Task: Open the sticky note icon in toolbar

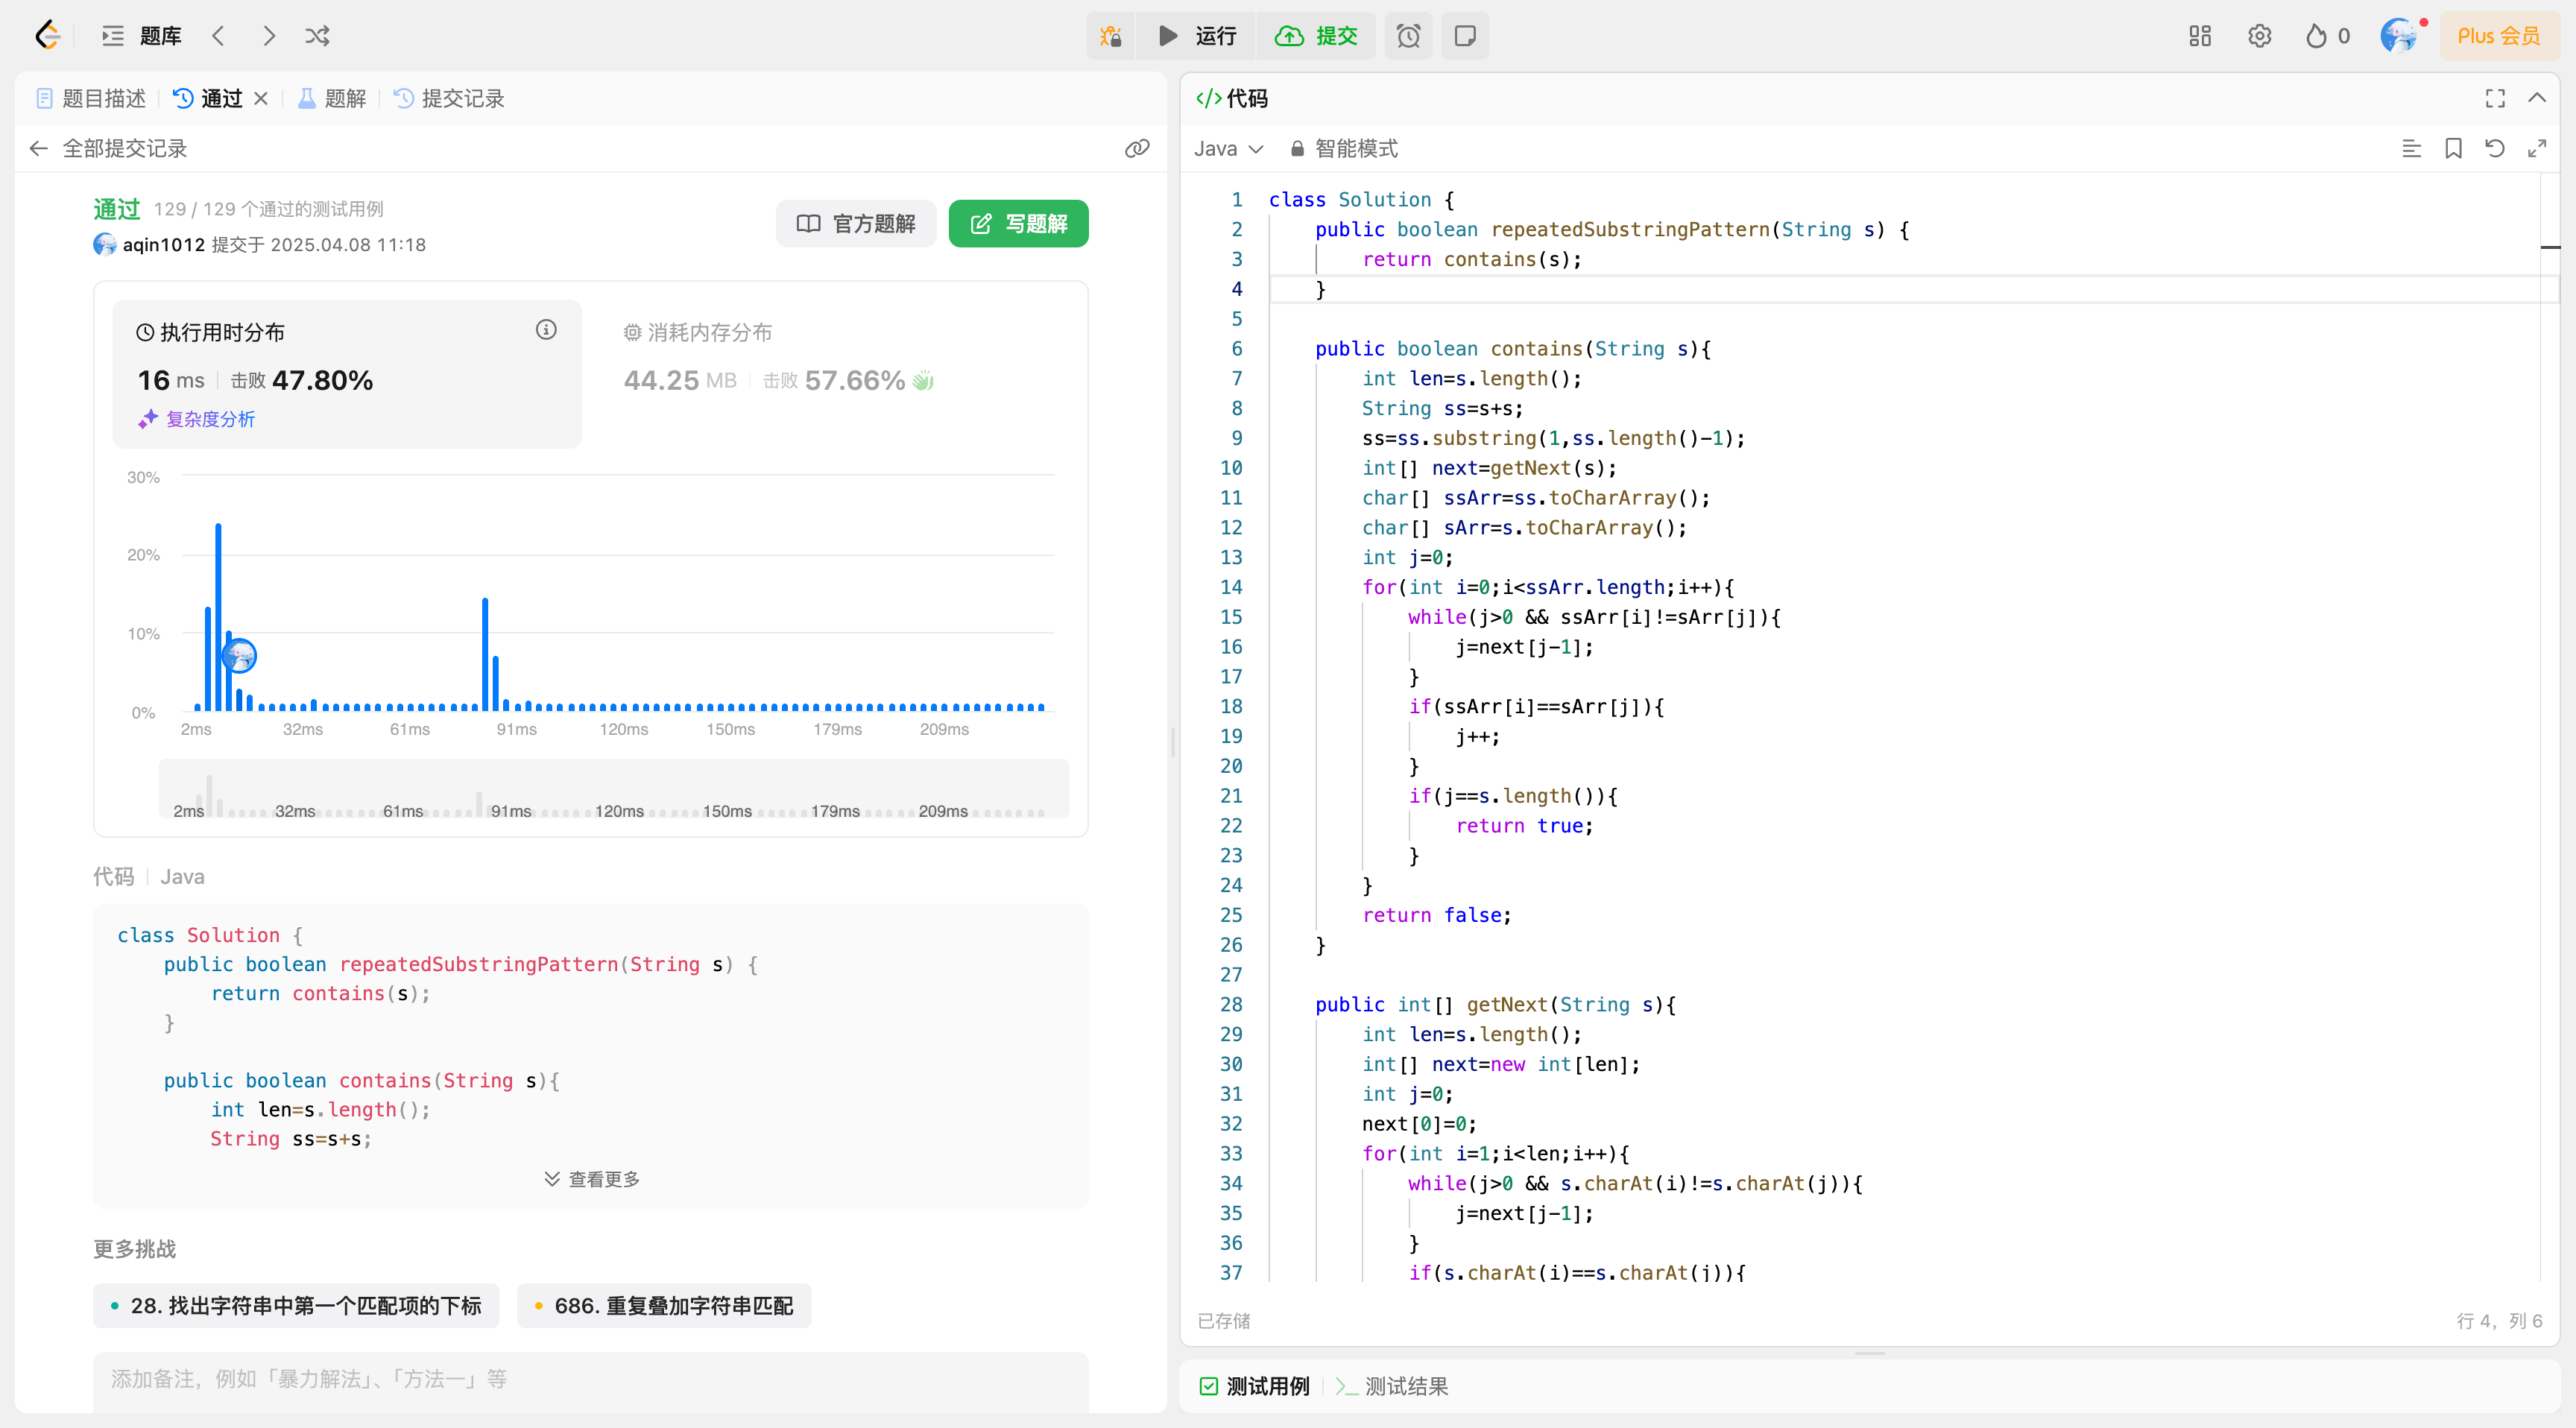Action: point(1464,36)
